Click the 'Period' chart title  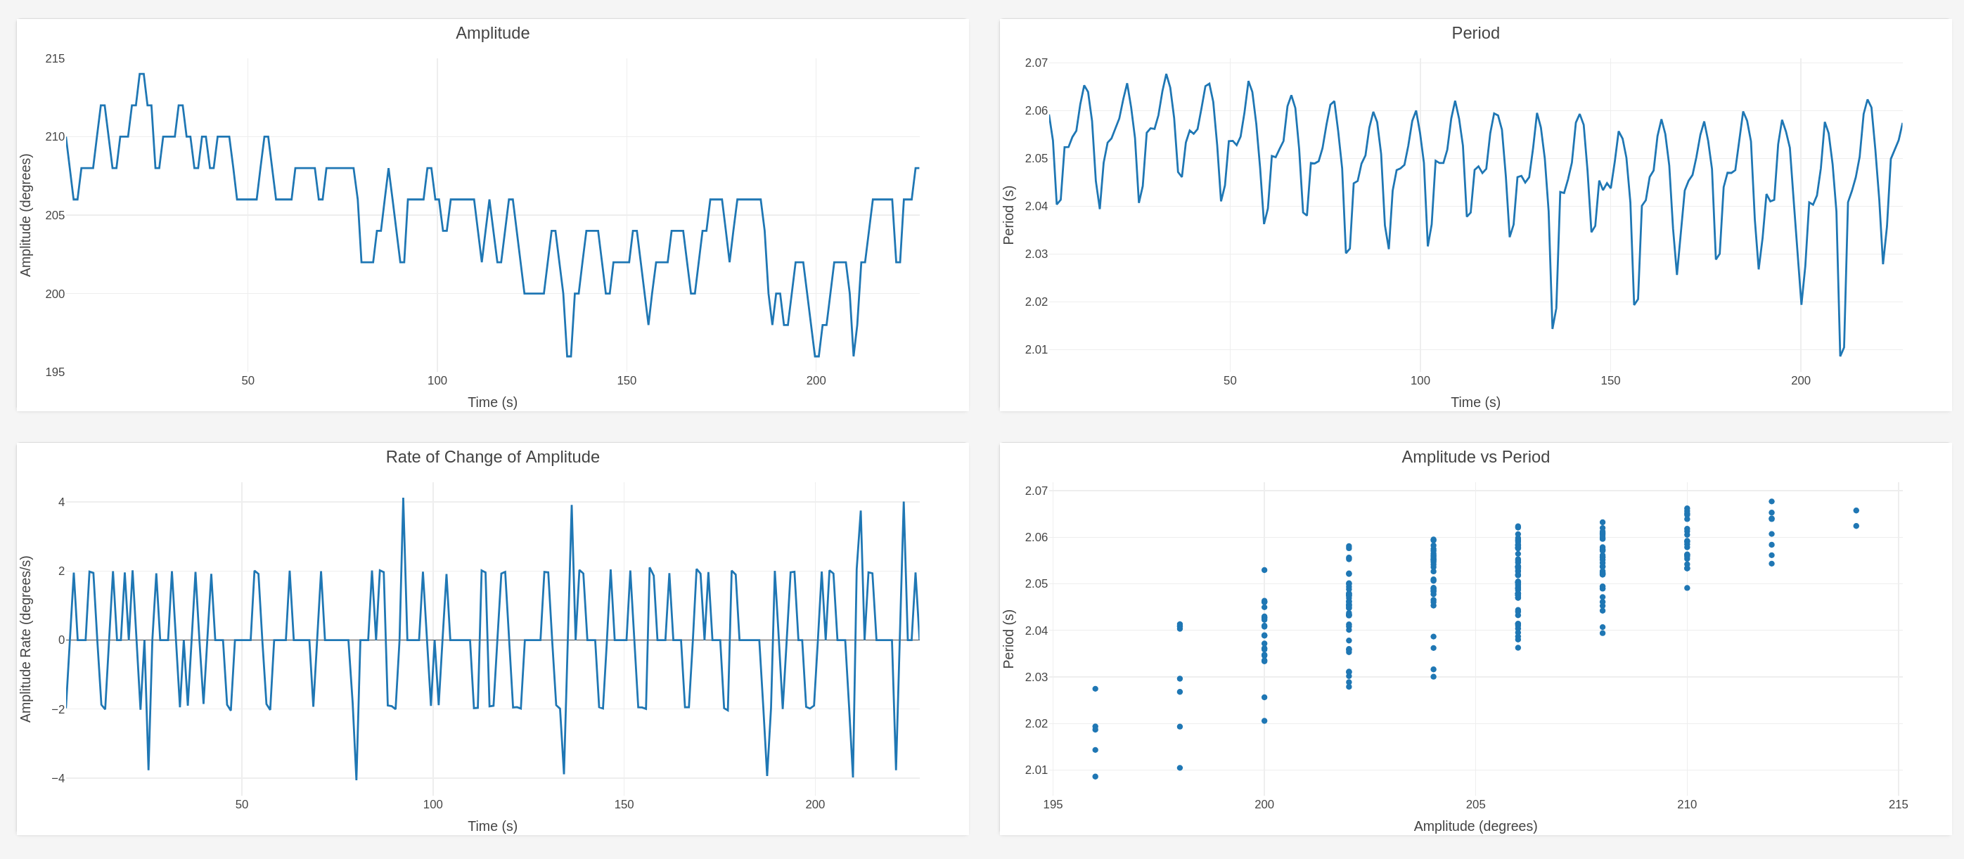pyautogui.click(x=1475, y=33)
